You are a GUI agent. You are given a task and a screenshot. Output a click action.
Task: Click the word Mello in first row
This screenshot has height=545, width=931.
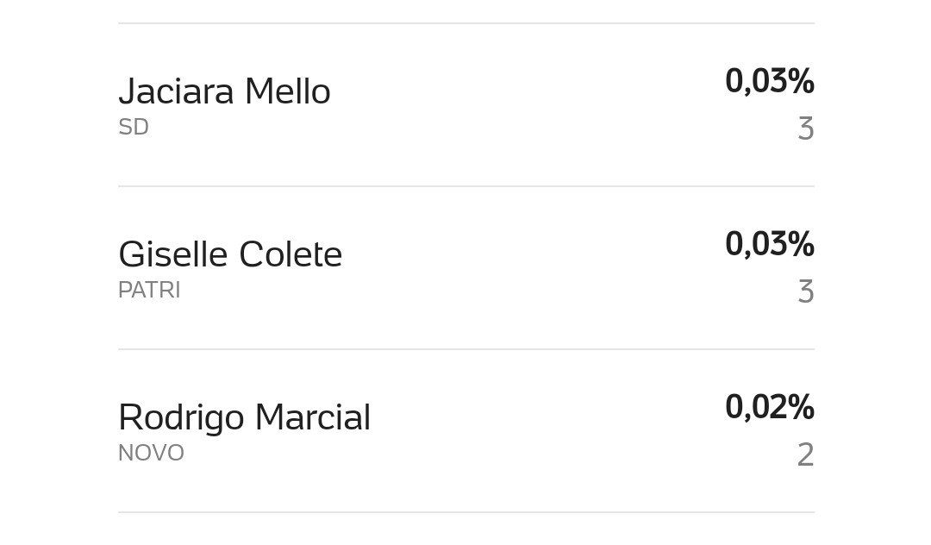click(287, 91)
